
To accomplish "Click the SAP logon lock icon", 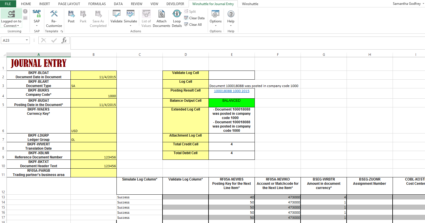I will pyautogui.click(x=37, y=13).
